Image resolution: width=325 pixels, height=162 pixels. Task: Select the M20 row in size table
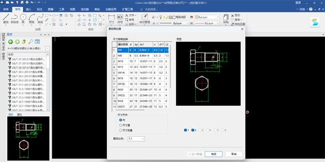click(140, 90)
